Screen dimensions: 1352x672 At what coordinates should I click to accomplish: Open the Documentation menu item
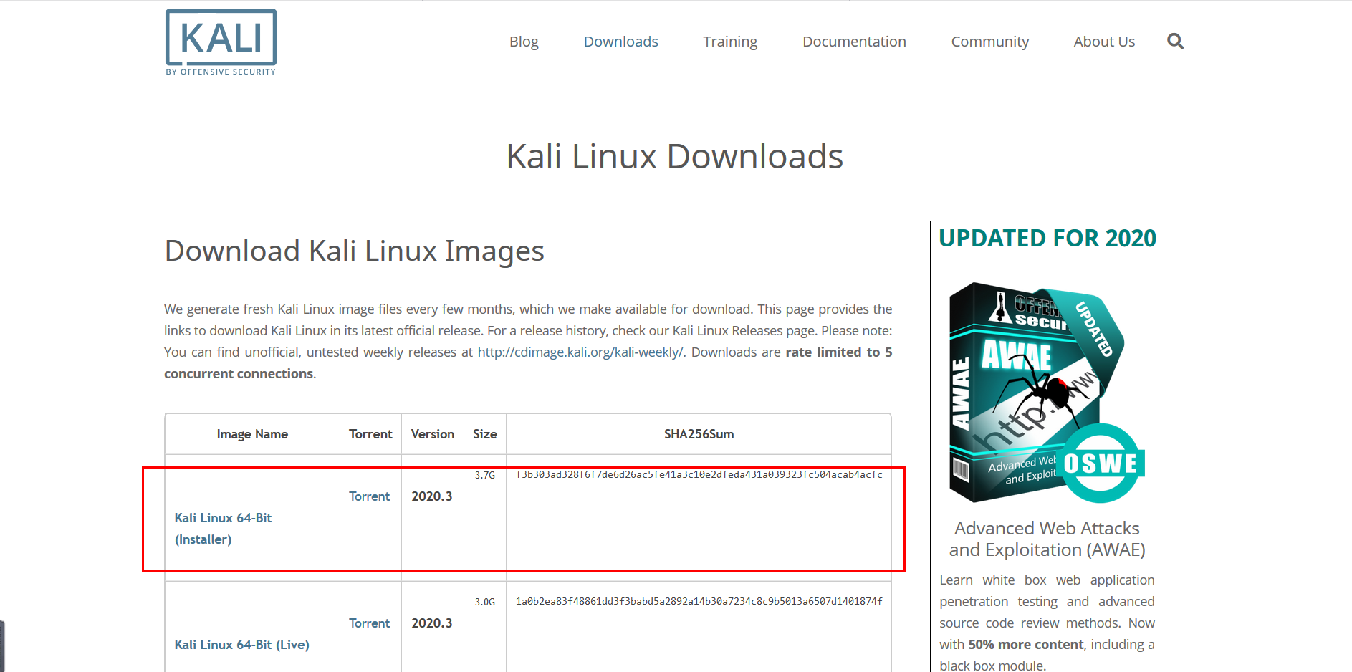(x=854, y=42)
